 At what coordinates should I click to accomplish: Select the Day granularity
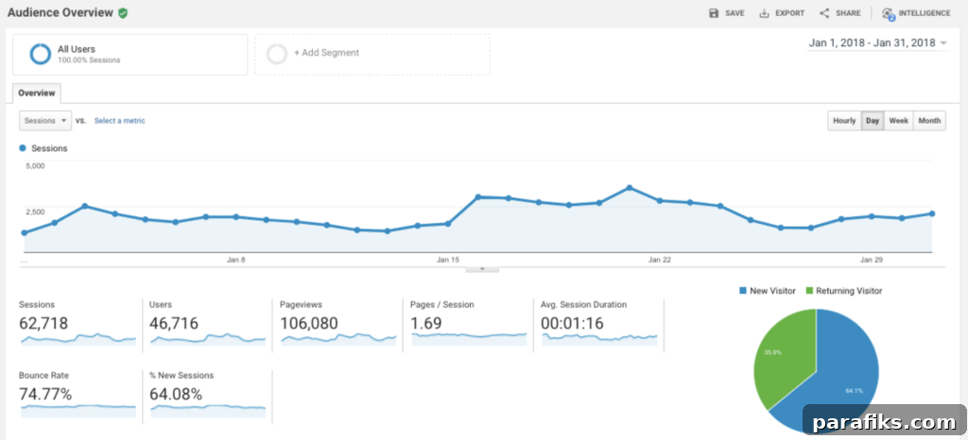coord(873,121)
